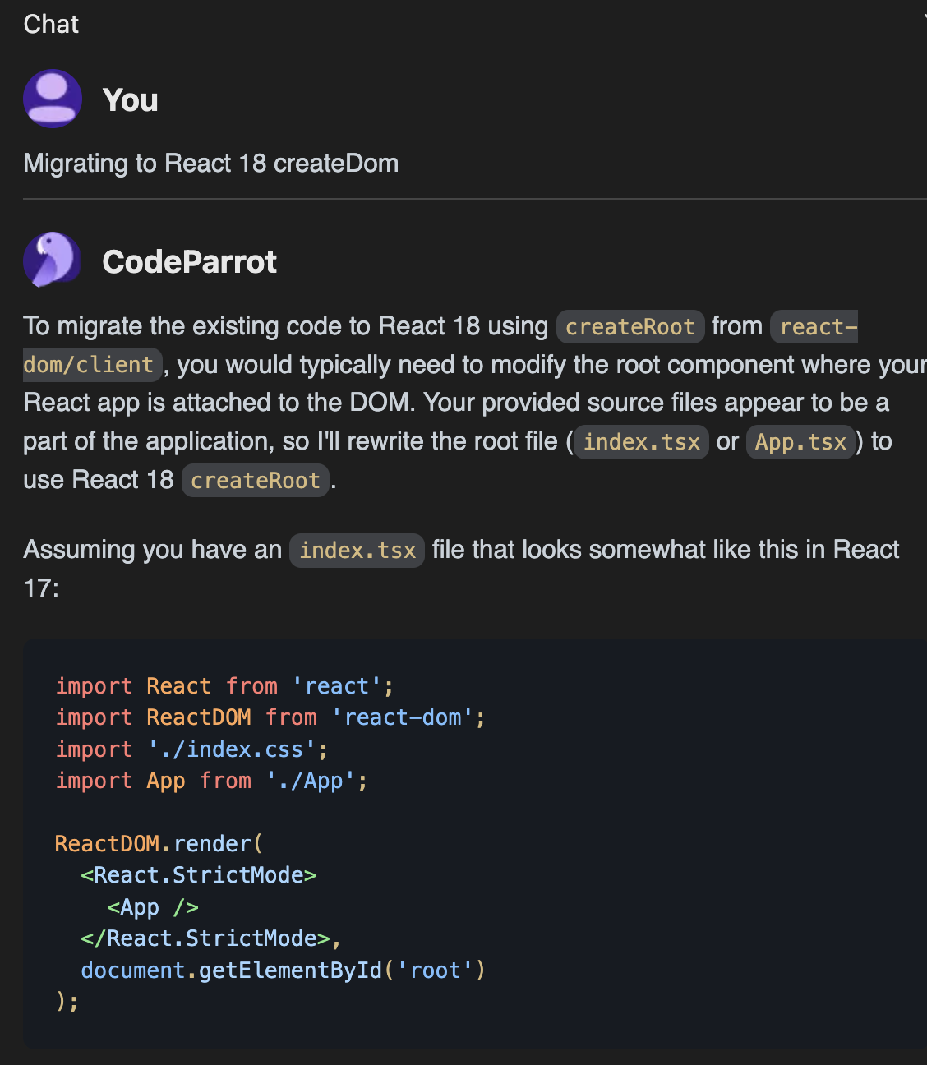This screenshot has width=927, height=1065.
Task: Click the CodeParrot sender name
Action: (189, 262)
